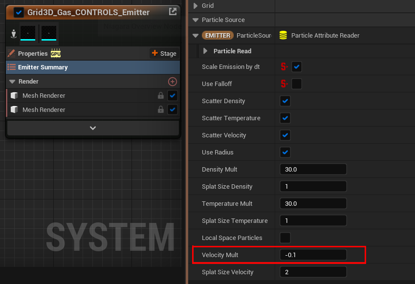Uncheck Scatter Velocity
Screen dimensions: 415x284
click(285, 135)
